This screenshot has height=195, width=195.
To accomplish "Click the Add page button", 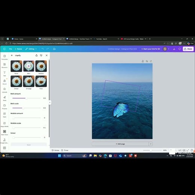I will point(120,144).
